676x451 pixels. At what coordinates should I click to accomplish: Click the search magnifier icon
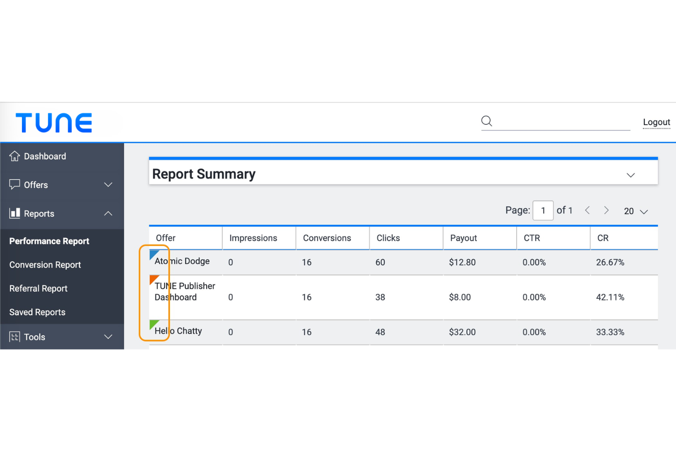[x=486, y=121]
